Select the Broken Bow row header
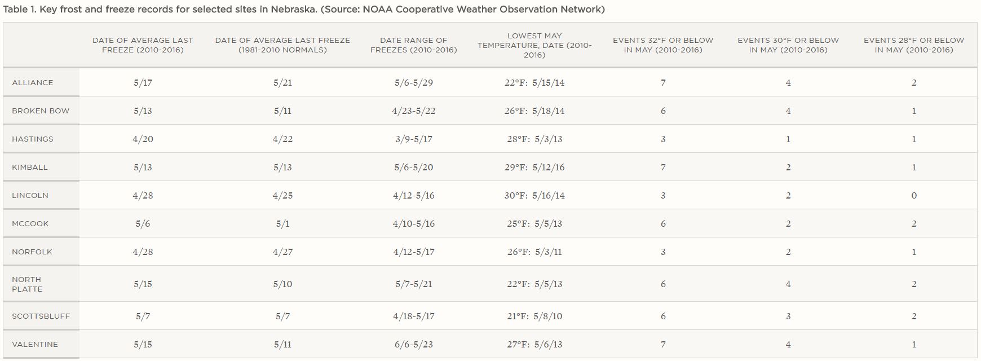The width and height of the screenshot is (981, 361). tap(41, 111)
